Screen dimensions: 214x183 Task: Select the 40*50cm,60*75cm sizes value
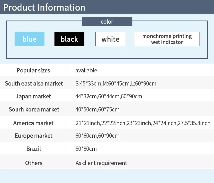coord(97,109)
